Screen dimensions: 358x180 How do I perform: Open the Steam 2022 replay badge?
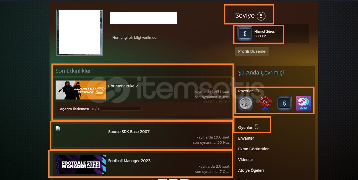click(x=303, y=103)
